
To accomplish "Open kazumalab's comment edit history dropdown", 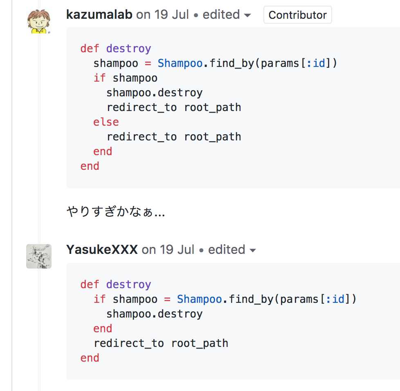I will coord(227,15).
